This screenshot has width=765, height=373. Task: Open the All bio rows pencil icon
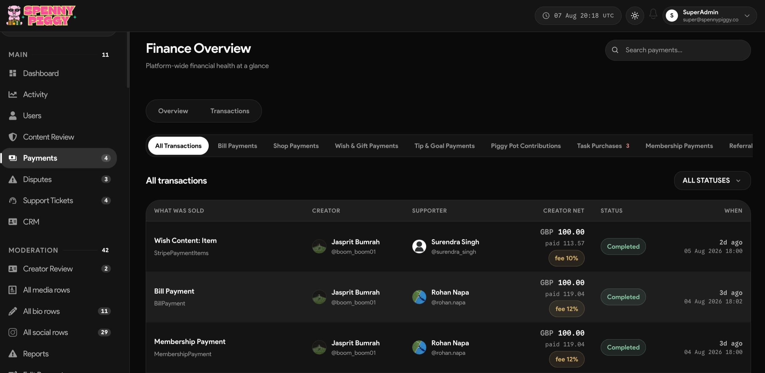[x=13, y=311]
